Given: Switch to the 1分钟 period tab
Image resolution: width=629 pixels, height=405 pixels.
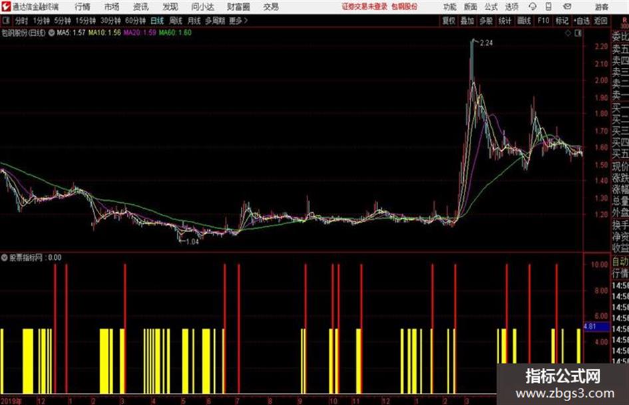Looking at the screenshot, I should tap(41, 21).
